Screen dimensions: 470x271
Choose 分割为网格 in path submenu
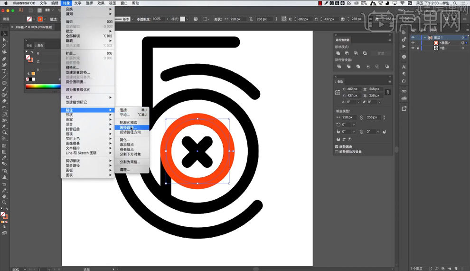coord(132,162)
